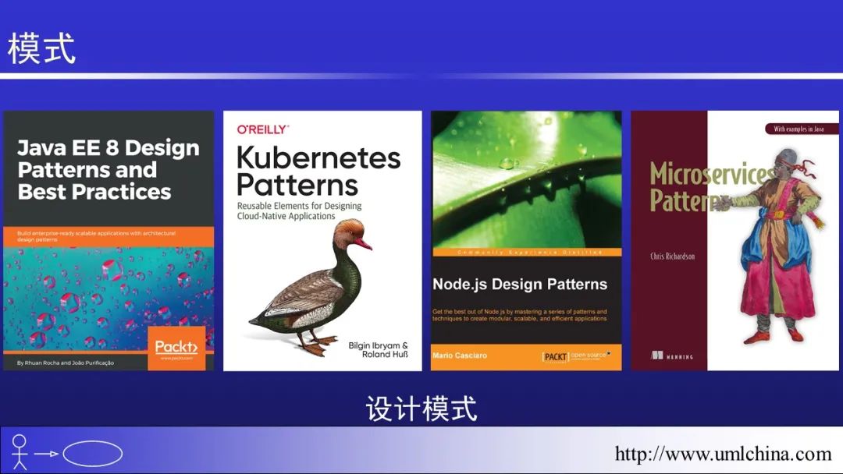Click the PACKT open source logo on the Node.js cover

576,356
